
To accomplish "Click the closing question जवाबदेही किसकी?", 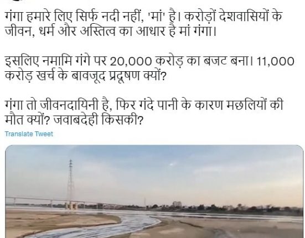I will point(99,120).
